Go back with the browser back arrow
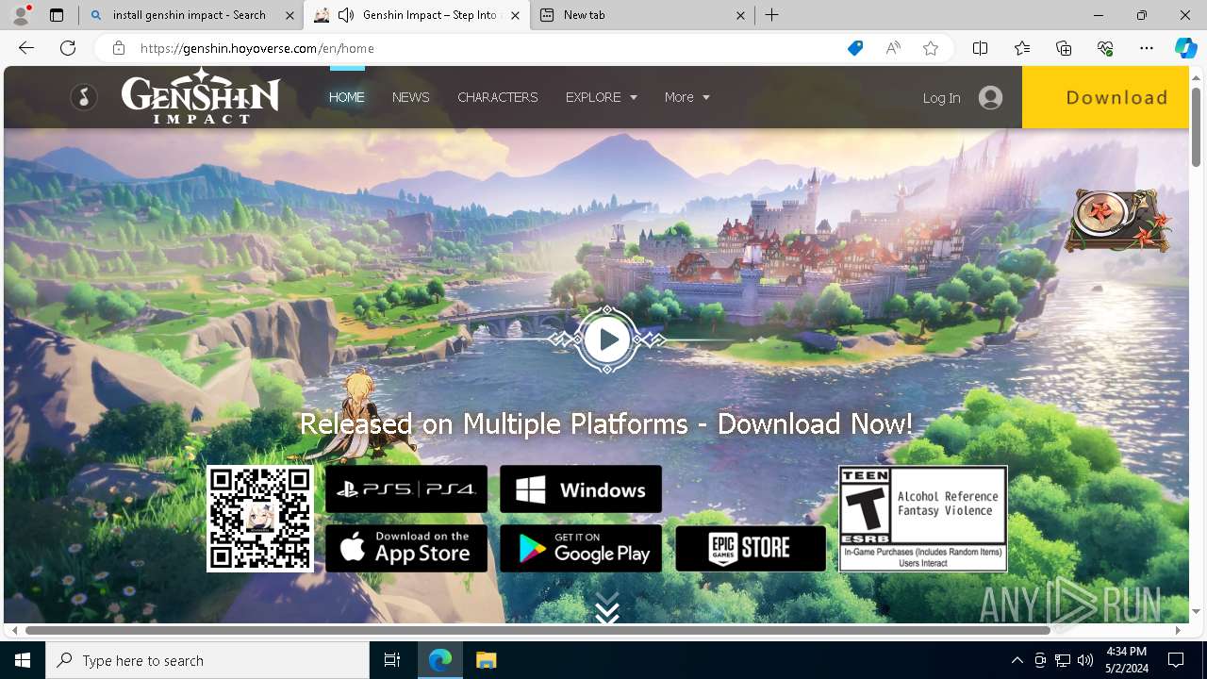The width and height of the screenshot is (1207, 679). (x=26, y=48)
